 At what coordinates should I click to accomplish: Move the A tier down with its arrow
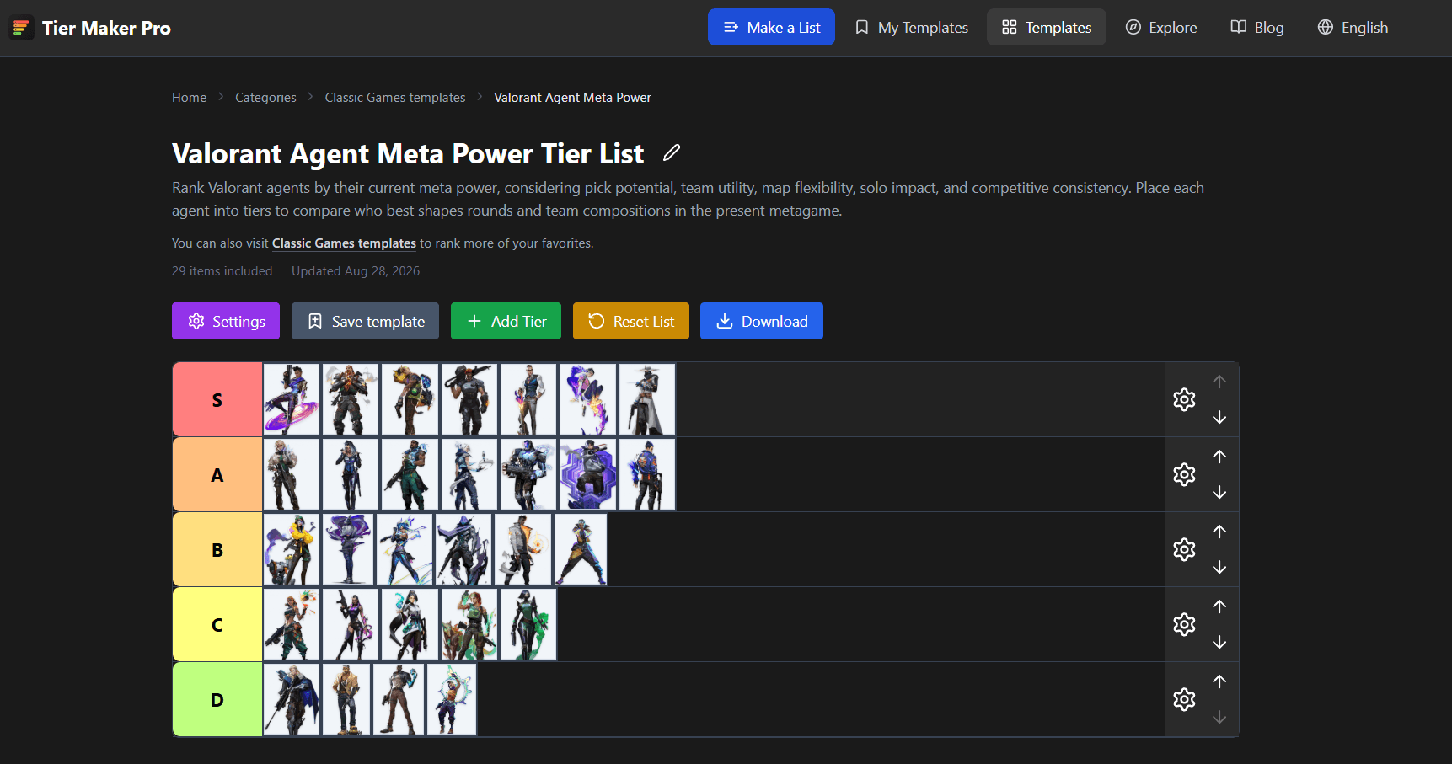click(x=1219, y=493)
